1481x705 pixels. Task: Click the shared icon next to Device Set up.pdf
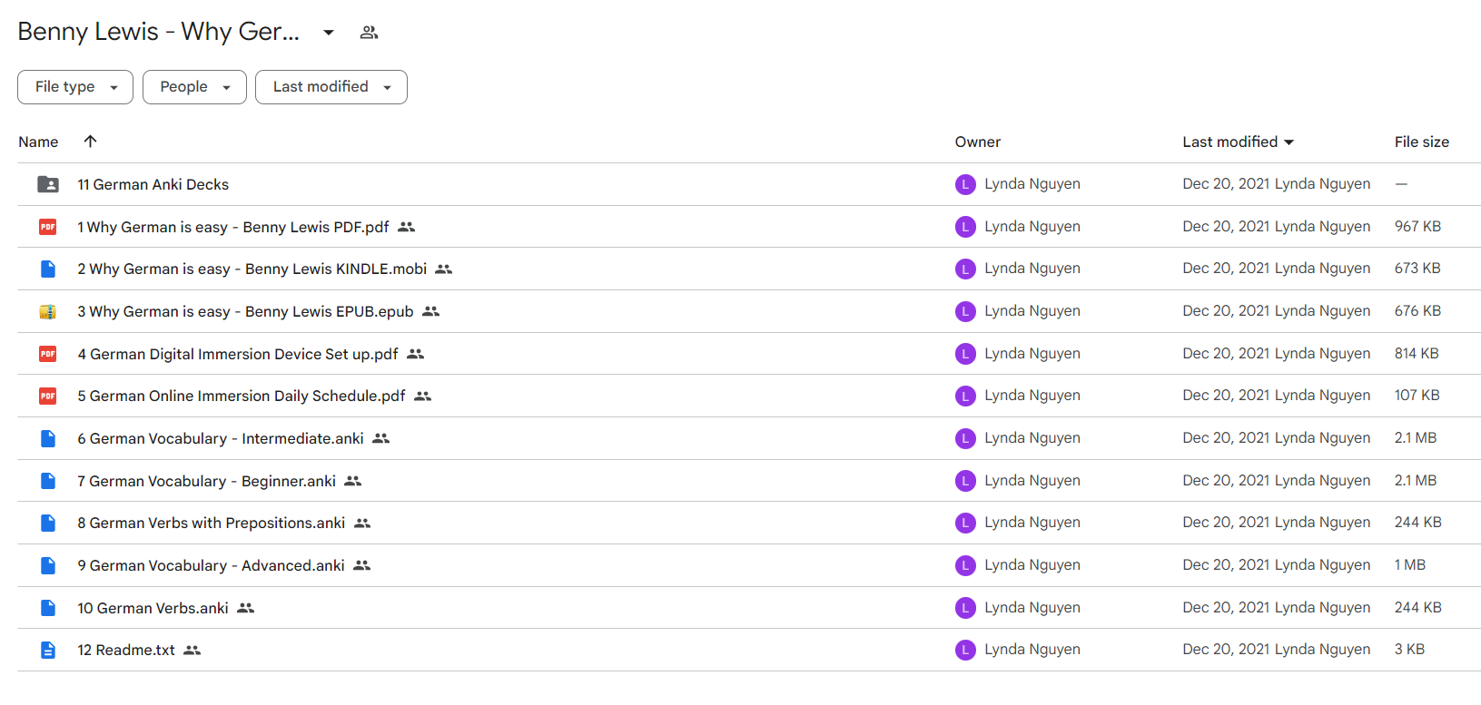pyautogui.click(x=416, y=354)
